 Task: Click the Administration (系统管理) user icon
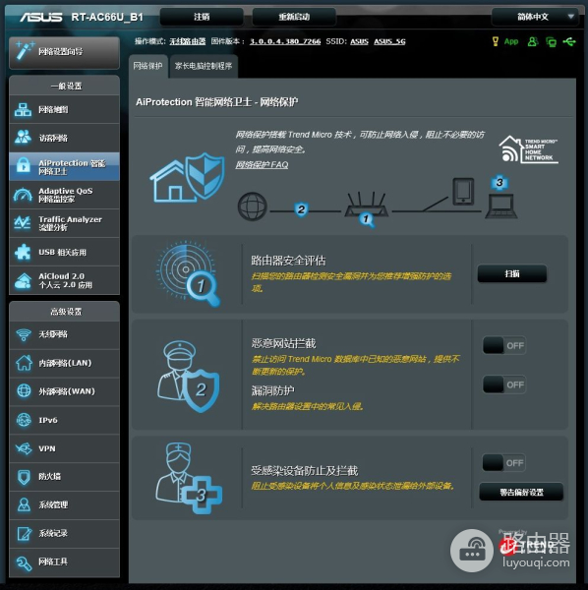point(24,505)
